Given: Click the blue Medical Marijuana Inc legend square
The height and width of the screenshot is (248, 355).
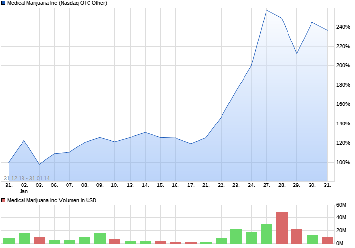Looking at the screenshot, I should (x=3, y=3).
